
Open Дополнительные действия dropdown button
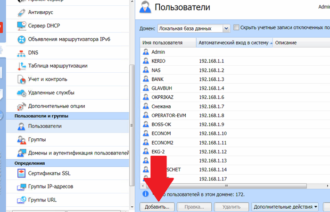point(285,207)
